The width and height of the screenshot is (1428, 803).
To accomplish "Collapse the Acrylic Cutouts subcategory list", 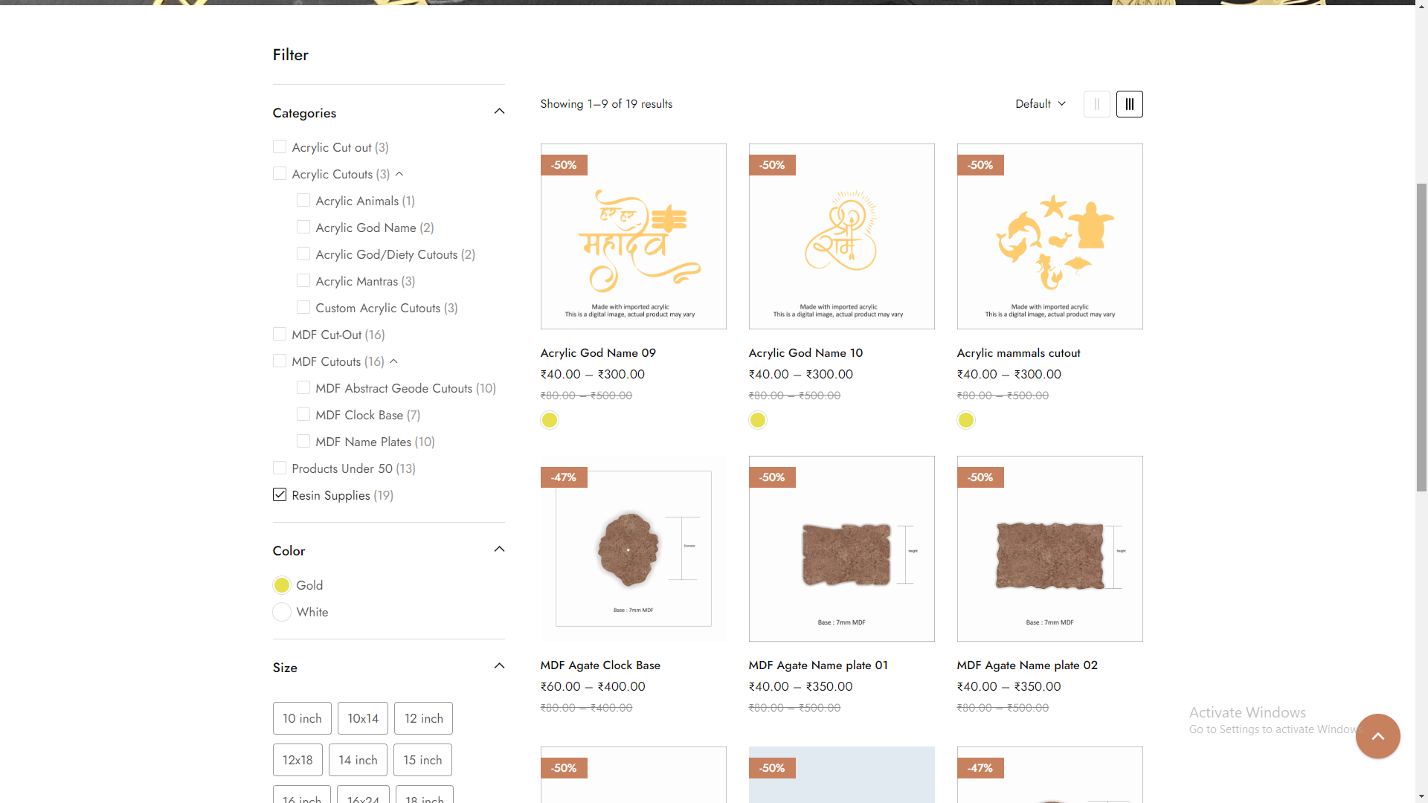I will (x=399, y=174).
